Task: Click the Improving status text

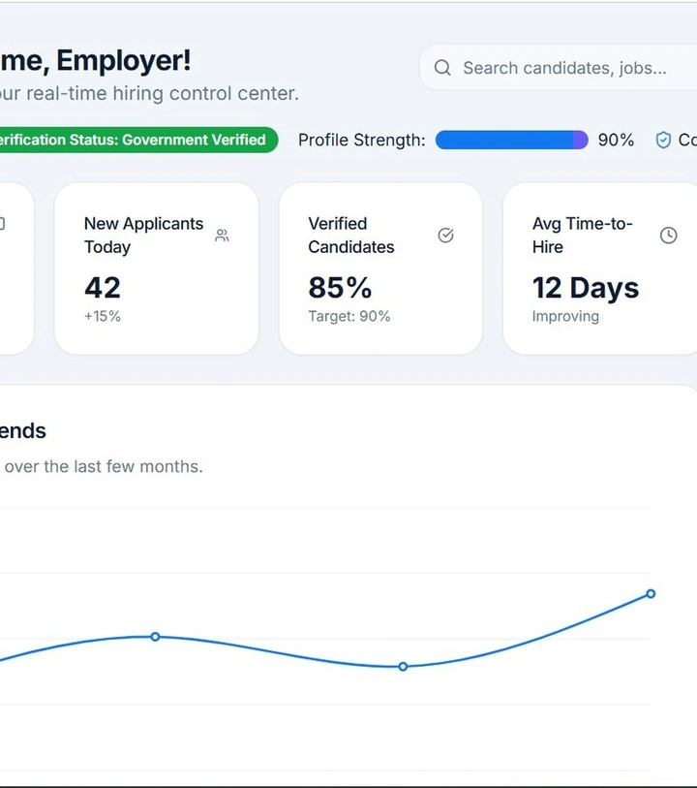Action: [x=565, y=316]
